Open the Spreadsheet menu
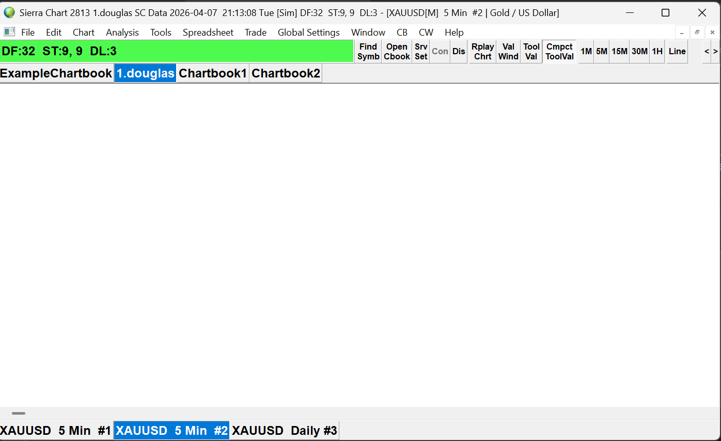This screenshot has height=441, width=721. pyautogui.click(x=208, y=33)
